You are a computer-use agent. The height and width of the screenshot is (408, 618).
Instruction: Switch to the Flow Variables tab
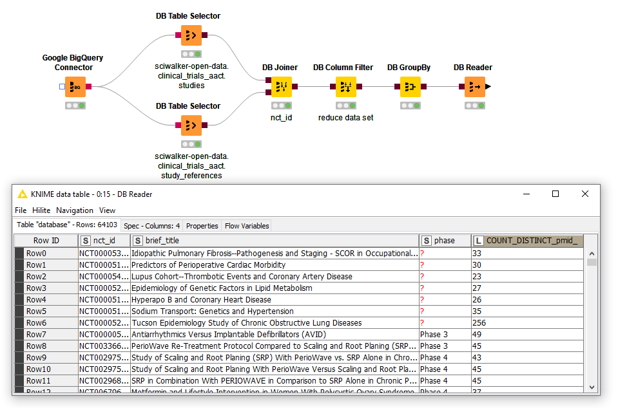pos(247,226)
